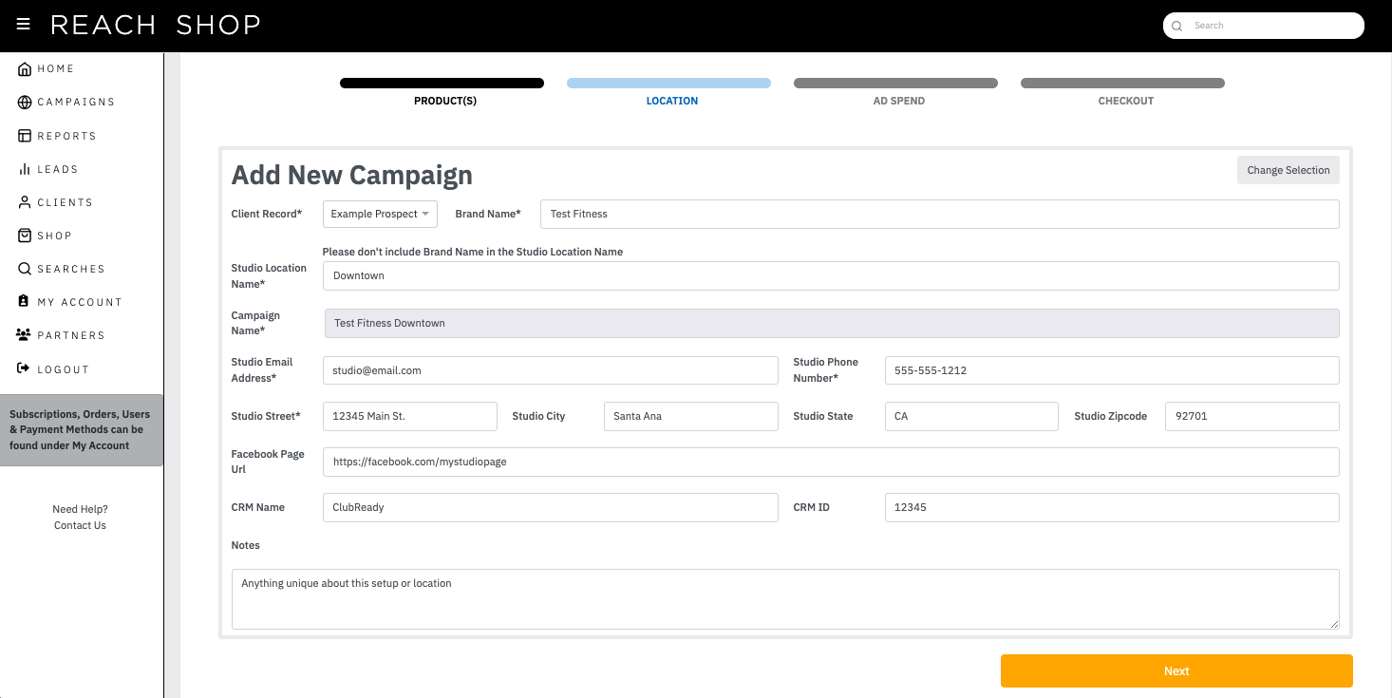1392x698 pixels.
Task: Go to the Product(s) step tab
Action: click(442, 91)
